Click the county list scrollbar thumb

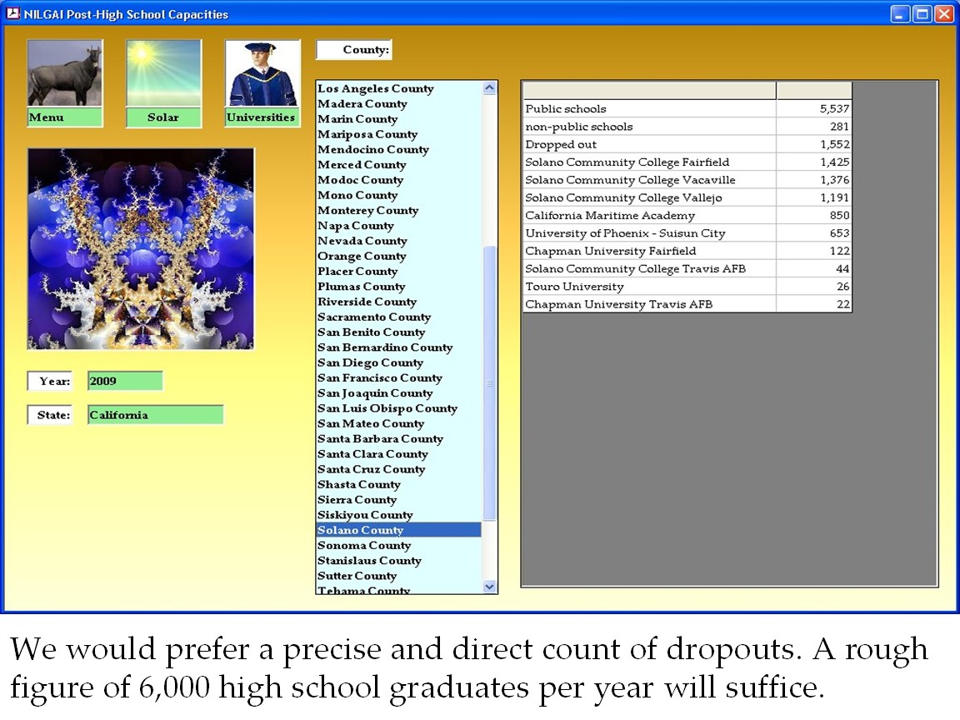click(x=490, y=382)
